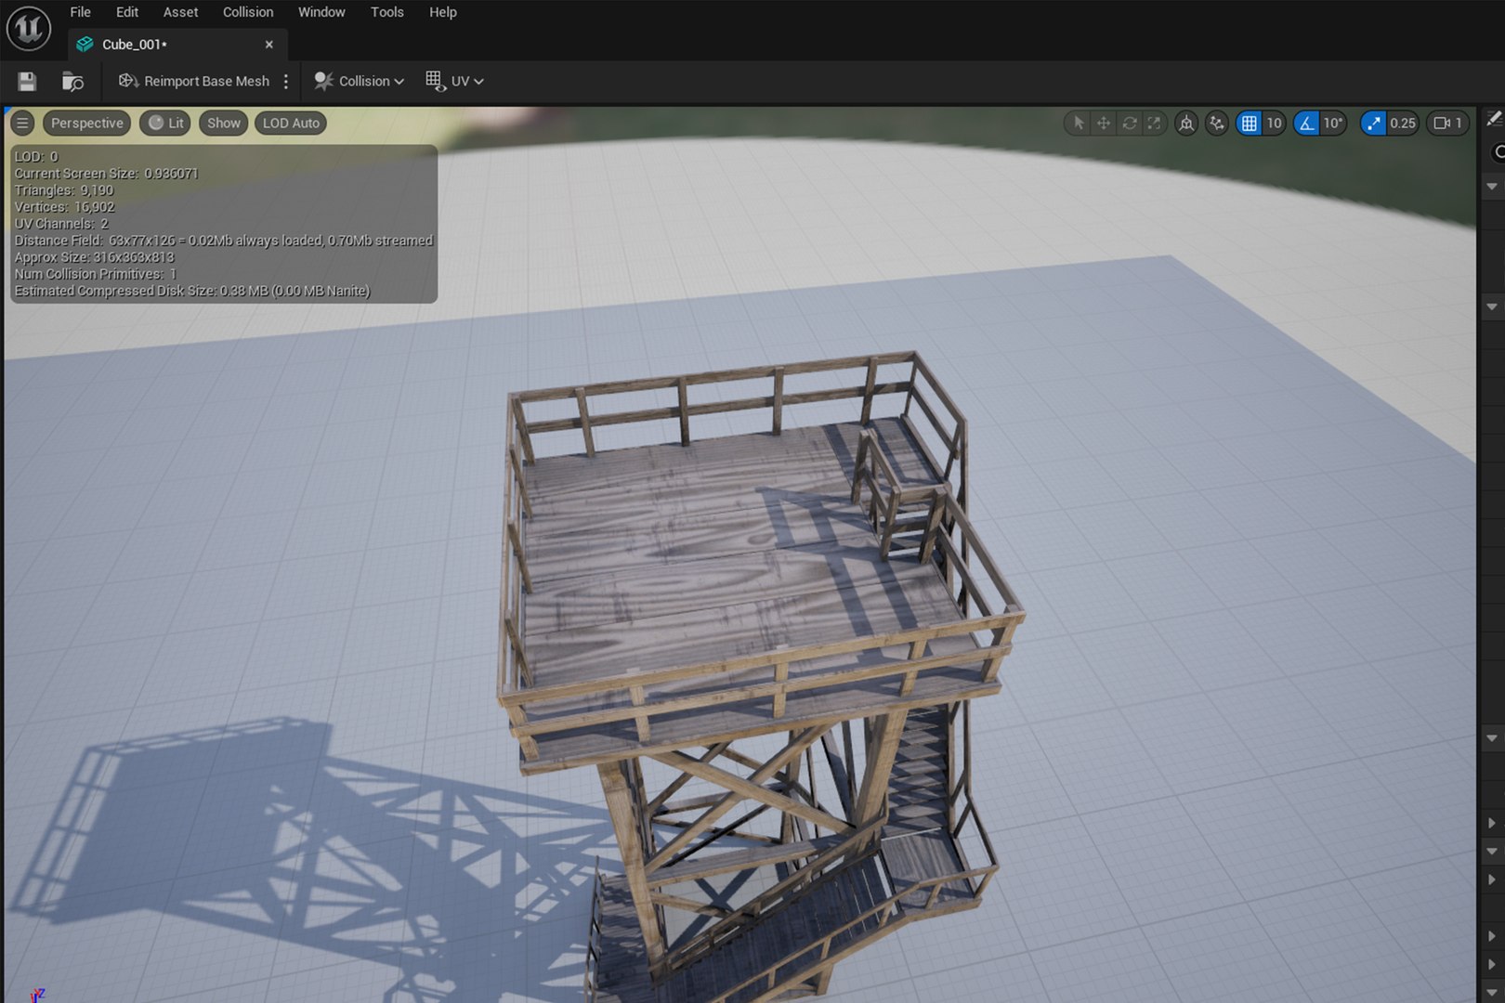Open the Perspective view type dropdown
Screen dimensions: 1505x1003
coord(87,123)
